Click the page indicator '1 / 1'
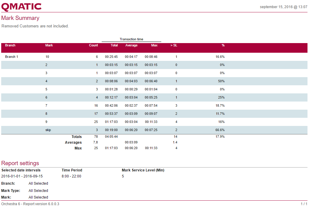Screen dimensions: 309x210 [304, 204]
